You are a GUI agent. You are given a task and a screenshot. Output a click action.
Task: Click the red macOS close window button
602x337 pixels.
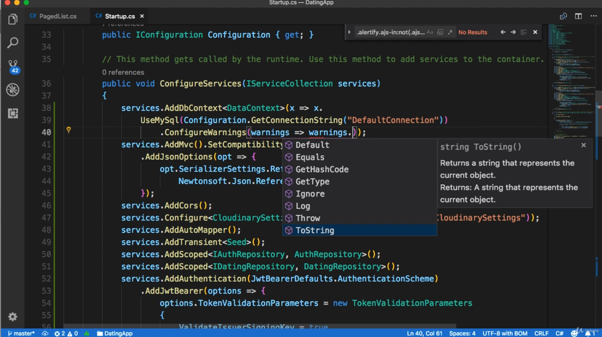point(7,2)
